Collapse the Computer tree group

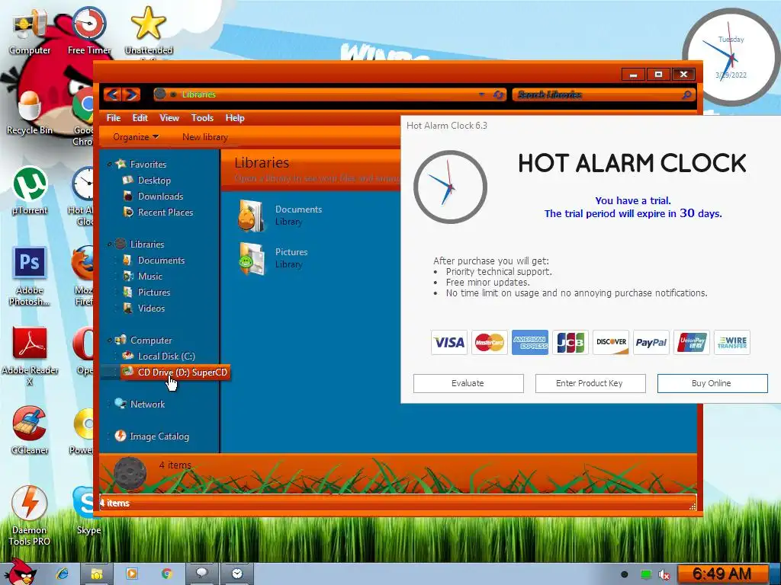pos(110,340)
